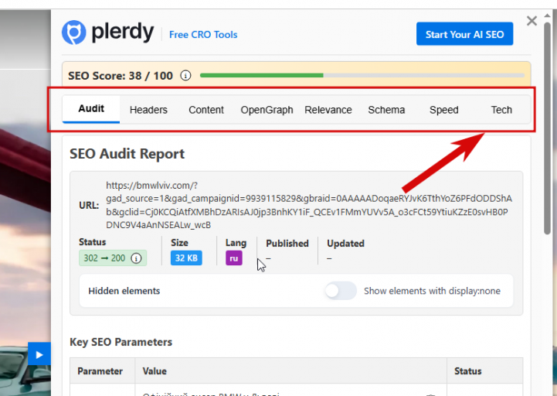Click the Plerdy logo icon
Viewport: 557px width, 396px height.
(x=74, y=32)
